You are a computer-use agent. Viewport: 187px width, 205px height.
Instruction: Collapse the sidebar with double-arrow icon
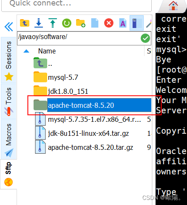click(9, 27)
